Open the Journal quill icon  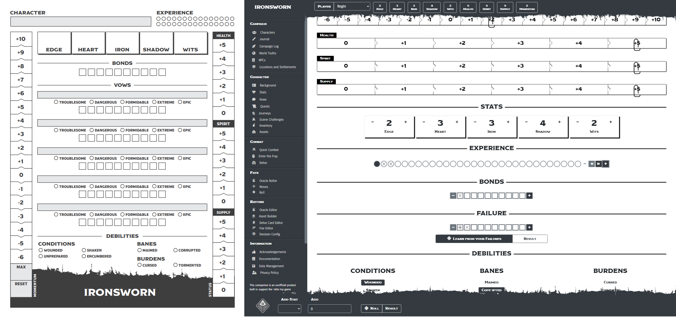click(x=254, y=39)
